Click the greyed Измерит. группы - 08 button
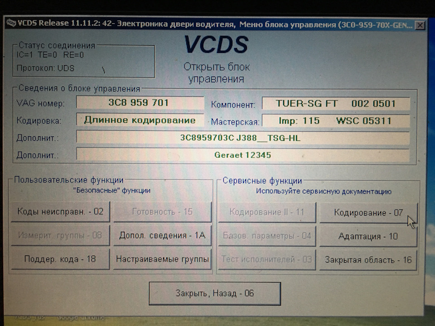The image size is (435, 326). point(60,235)
